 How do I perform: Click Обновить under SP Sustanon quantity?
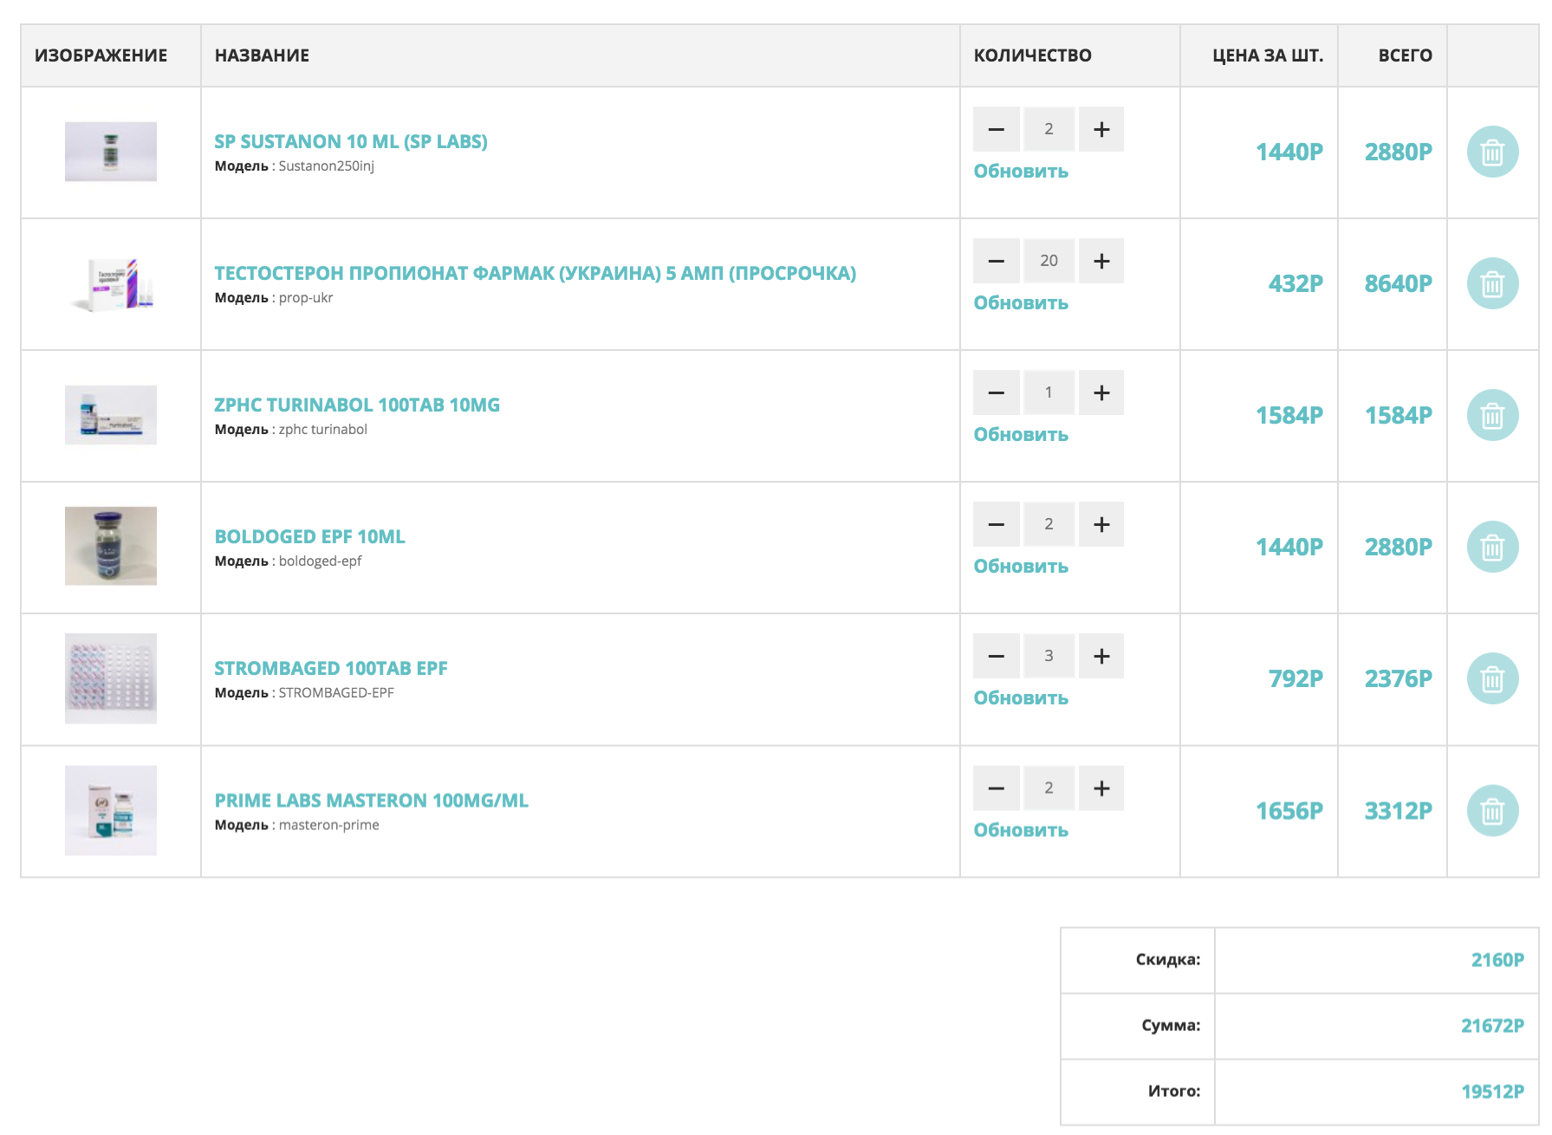tap(1020, 172)
